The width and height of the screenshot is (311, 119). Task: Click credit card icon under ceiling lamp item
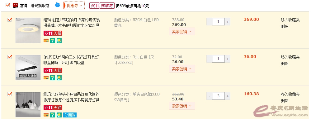[46, 41]
